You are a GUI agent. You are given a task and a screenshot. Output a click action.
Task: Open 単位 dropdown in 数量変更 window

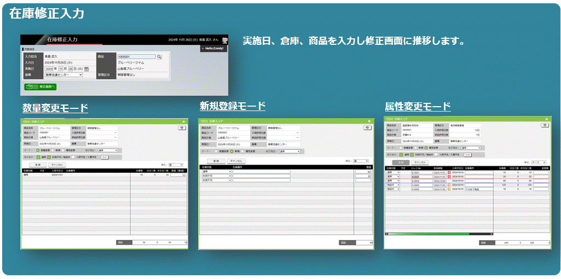(176, 165)
